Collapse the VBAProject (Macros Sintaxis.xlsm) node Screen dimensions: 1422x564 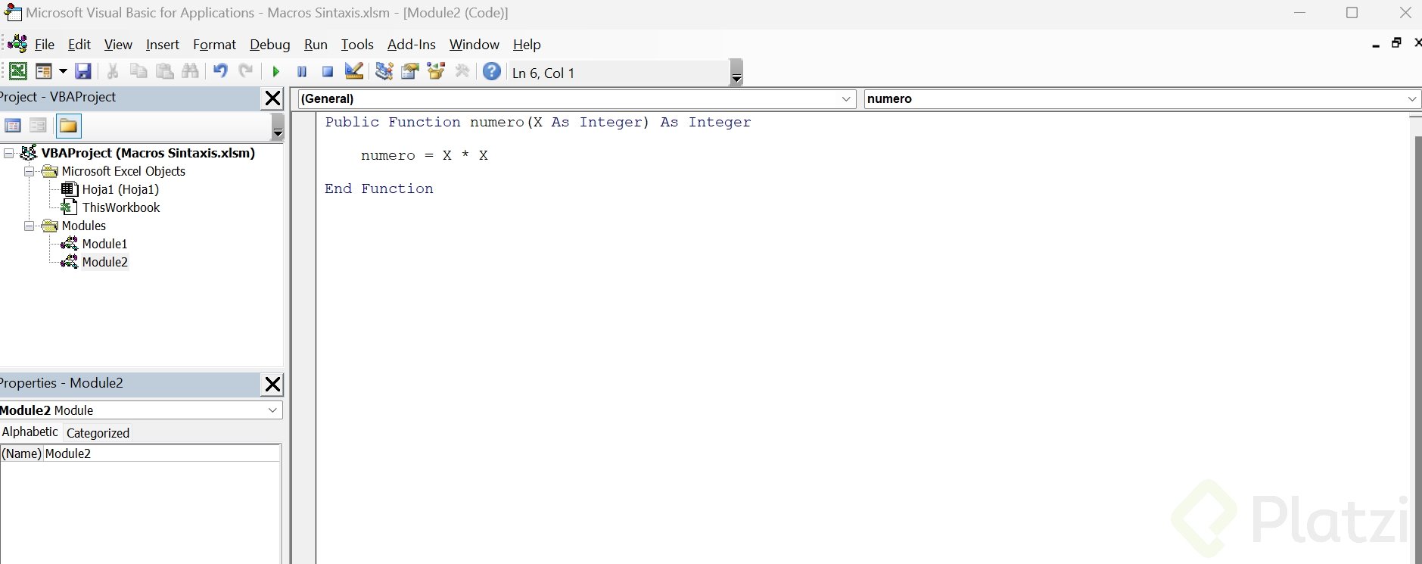9,153
